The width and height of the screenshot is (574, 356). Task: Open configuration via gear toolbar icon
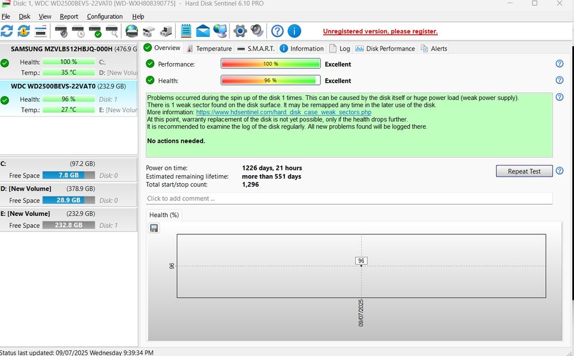[240, 31]
